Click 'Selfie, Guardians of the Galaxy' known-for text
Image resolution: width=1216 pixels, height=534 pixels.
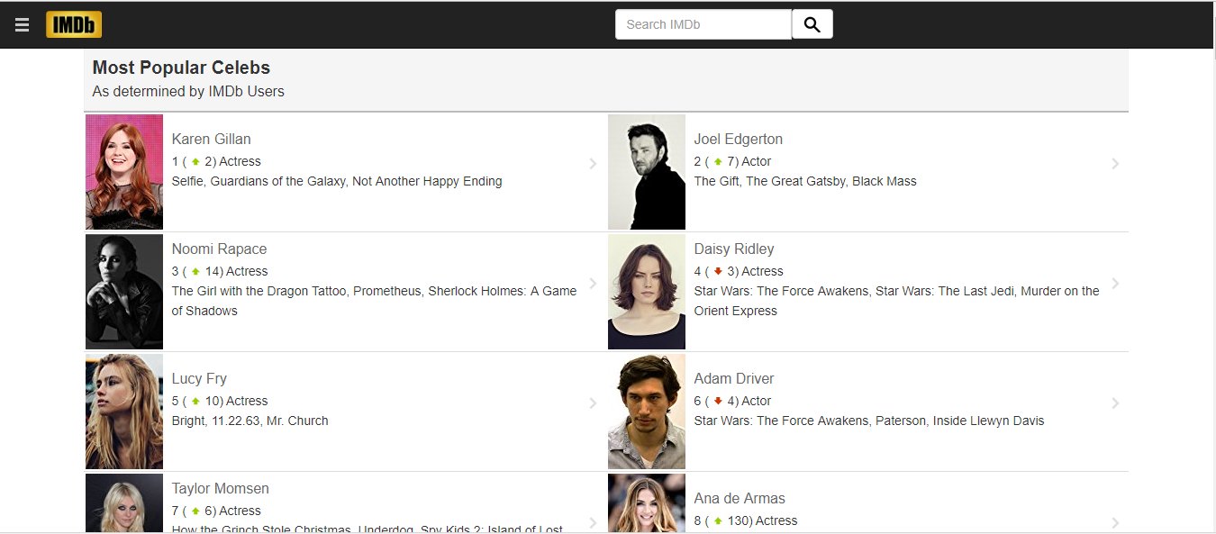pyautogui.click(x=259, y=181)
